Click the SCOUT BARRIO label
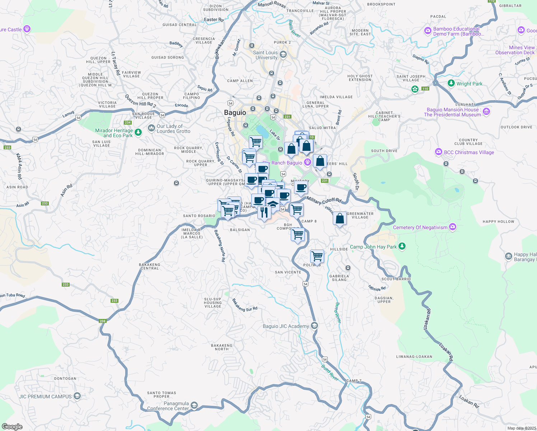Viewport: 537px width, 431px height. point(396,279)
